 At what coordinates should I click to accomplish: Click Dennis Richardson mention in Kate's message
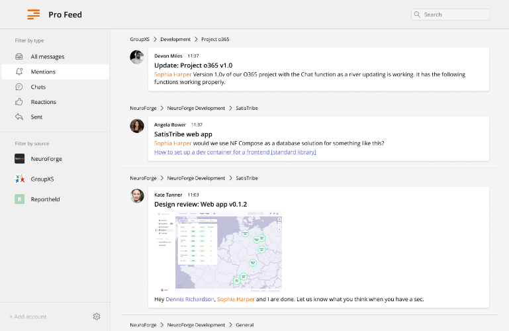[x=190, y=299]
